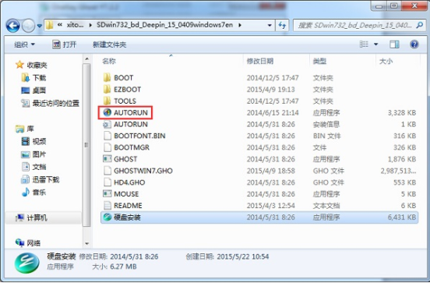Sort by the 类型 column header
Image resolution: width=430 pixels, height=283 pixels.
coord(319,61)
